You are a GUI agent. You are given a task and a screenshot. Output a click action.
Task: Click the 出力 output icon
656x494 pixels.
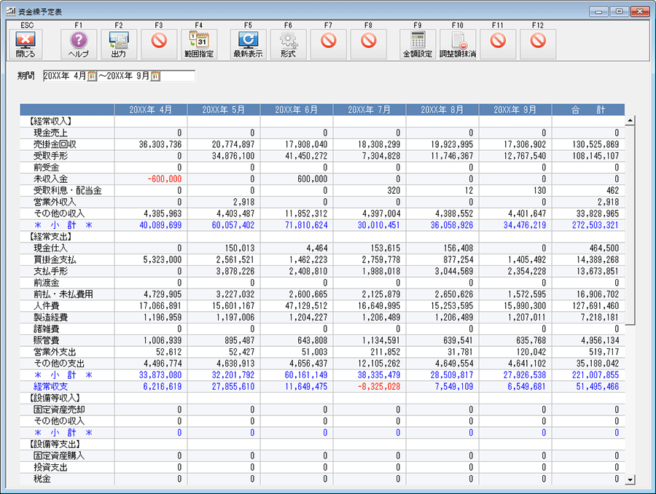pyautogui.click(x=119, y=44)
